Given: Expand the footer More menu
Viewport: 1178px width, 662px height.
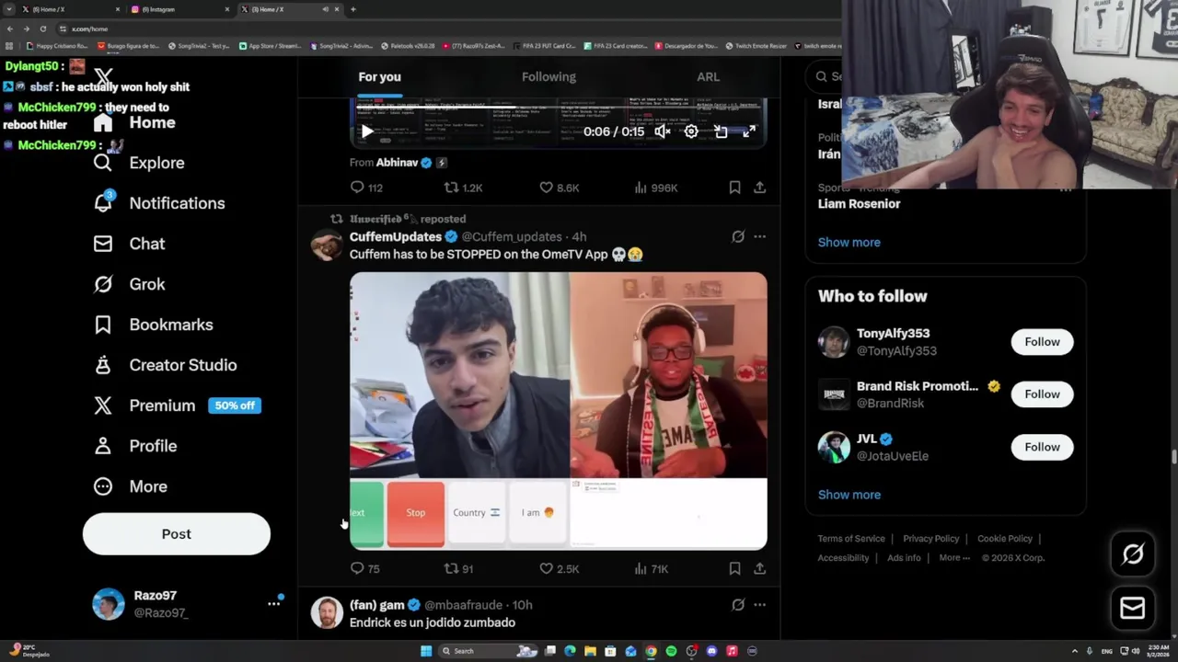Looking at the screenshot, I should pos(954,558).
